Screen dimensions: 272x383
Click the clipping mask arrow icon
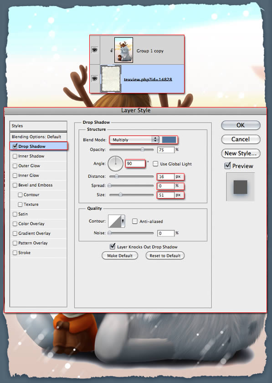pyautogui.click(x=112, y=51)
